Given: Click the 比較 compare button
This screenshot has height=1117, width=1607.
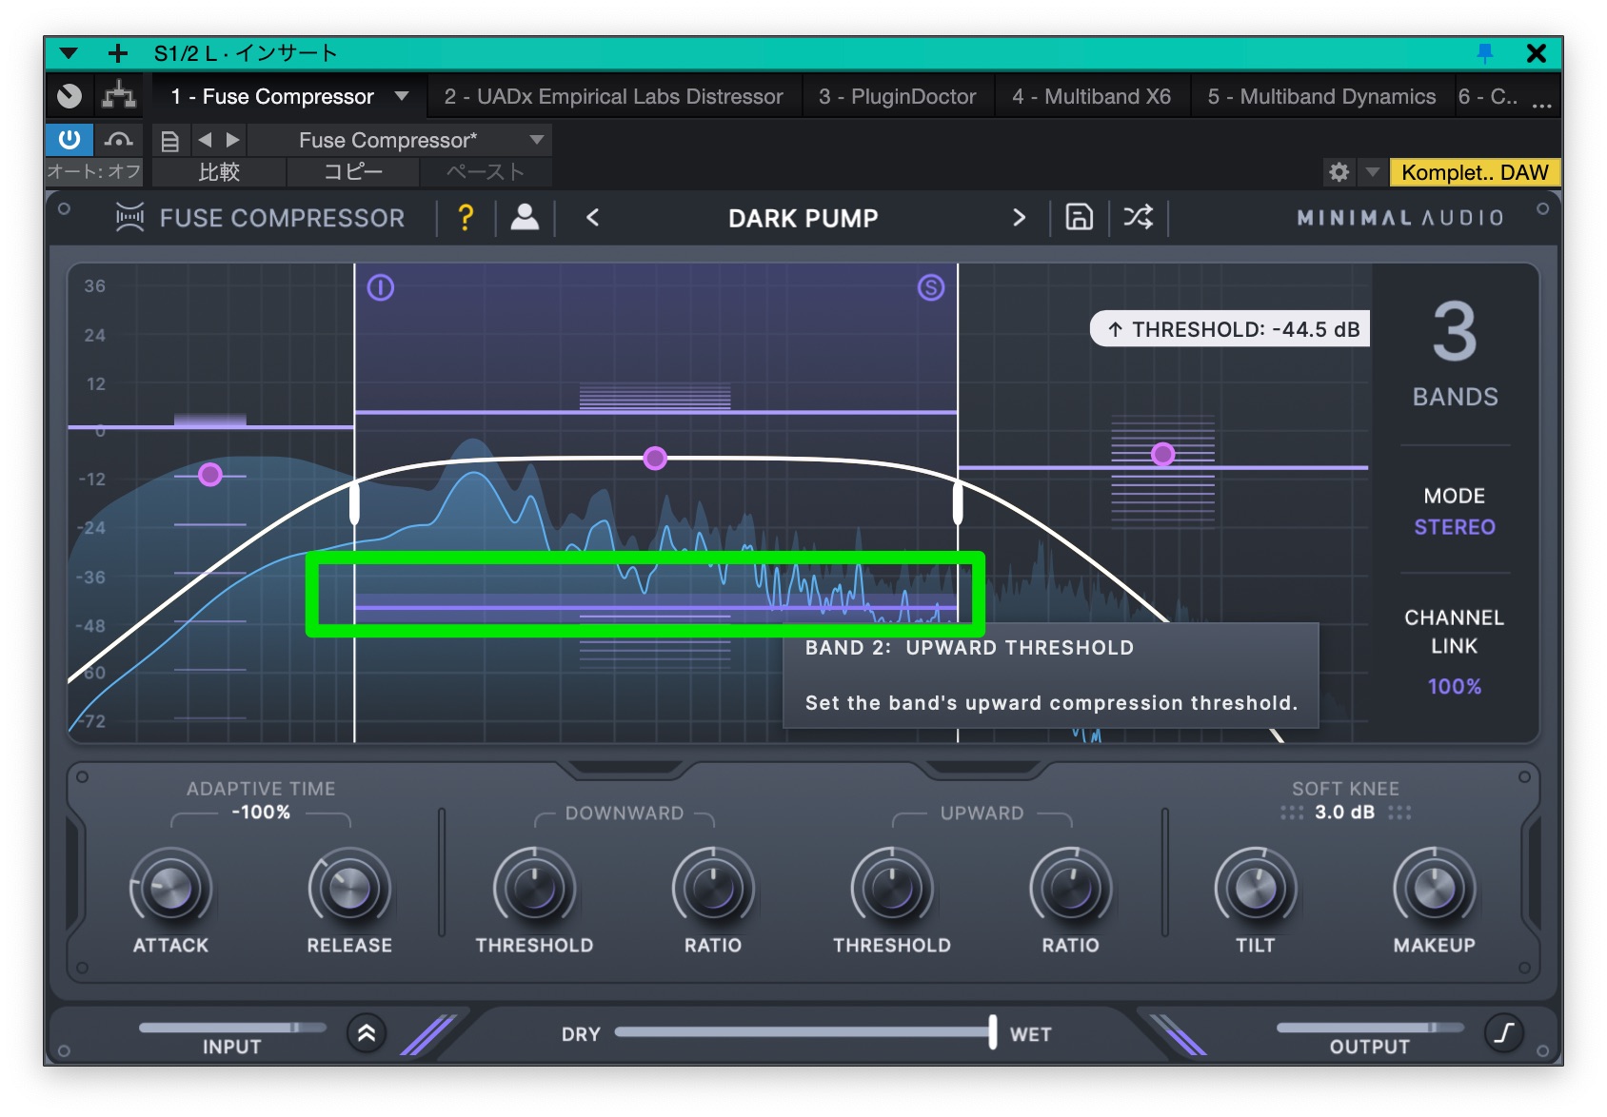Looking at the screenshot, I should (219, 172).
